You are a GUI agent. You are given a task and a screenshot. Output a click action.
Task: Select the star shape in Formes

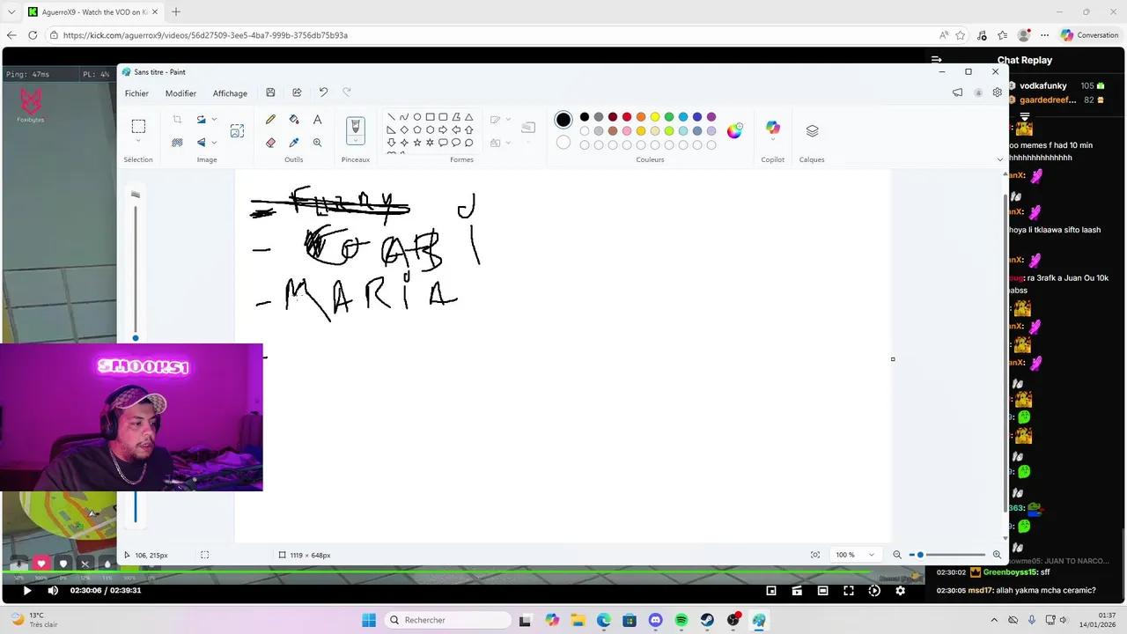click(x=416, y=142)
